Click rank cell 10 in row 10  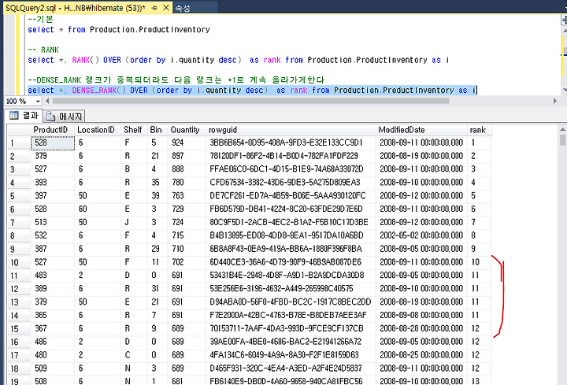pyautogui.click(x=479, y=262)
